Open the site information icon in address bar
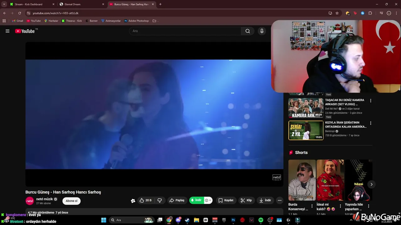The height and width of the screenshot is (225, 401). [x=29, y=13]
